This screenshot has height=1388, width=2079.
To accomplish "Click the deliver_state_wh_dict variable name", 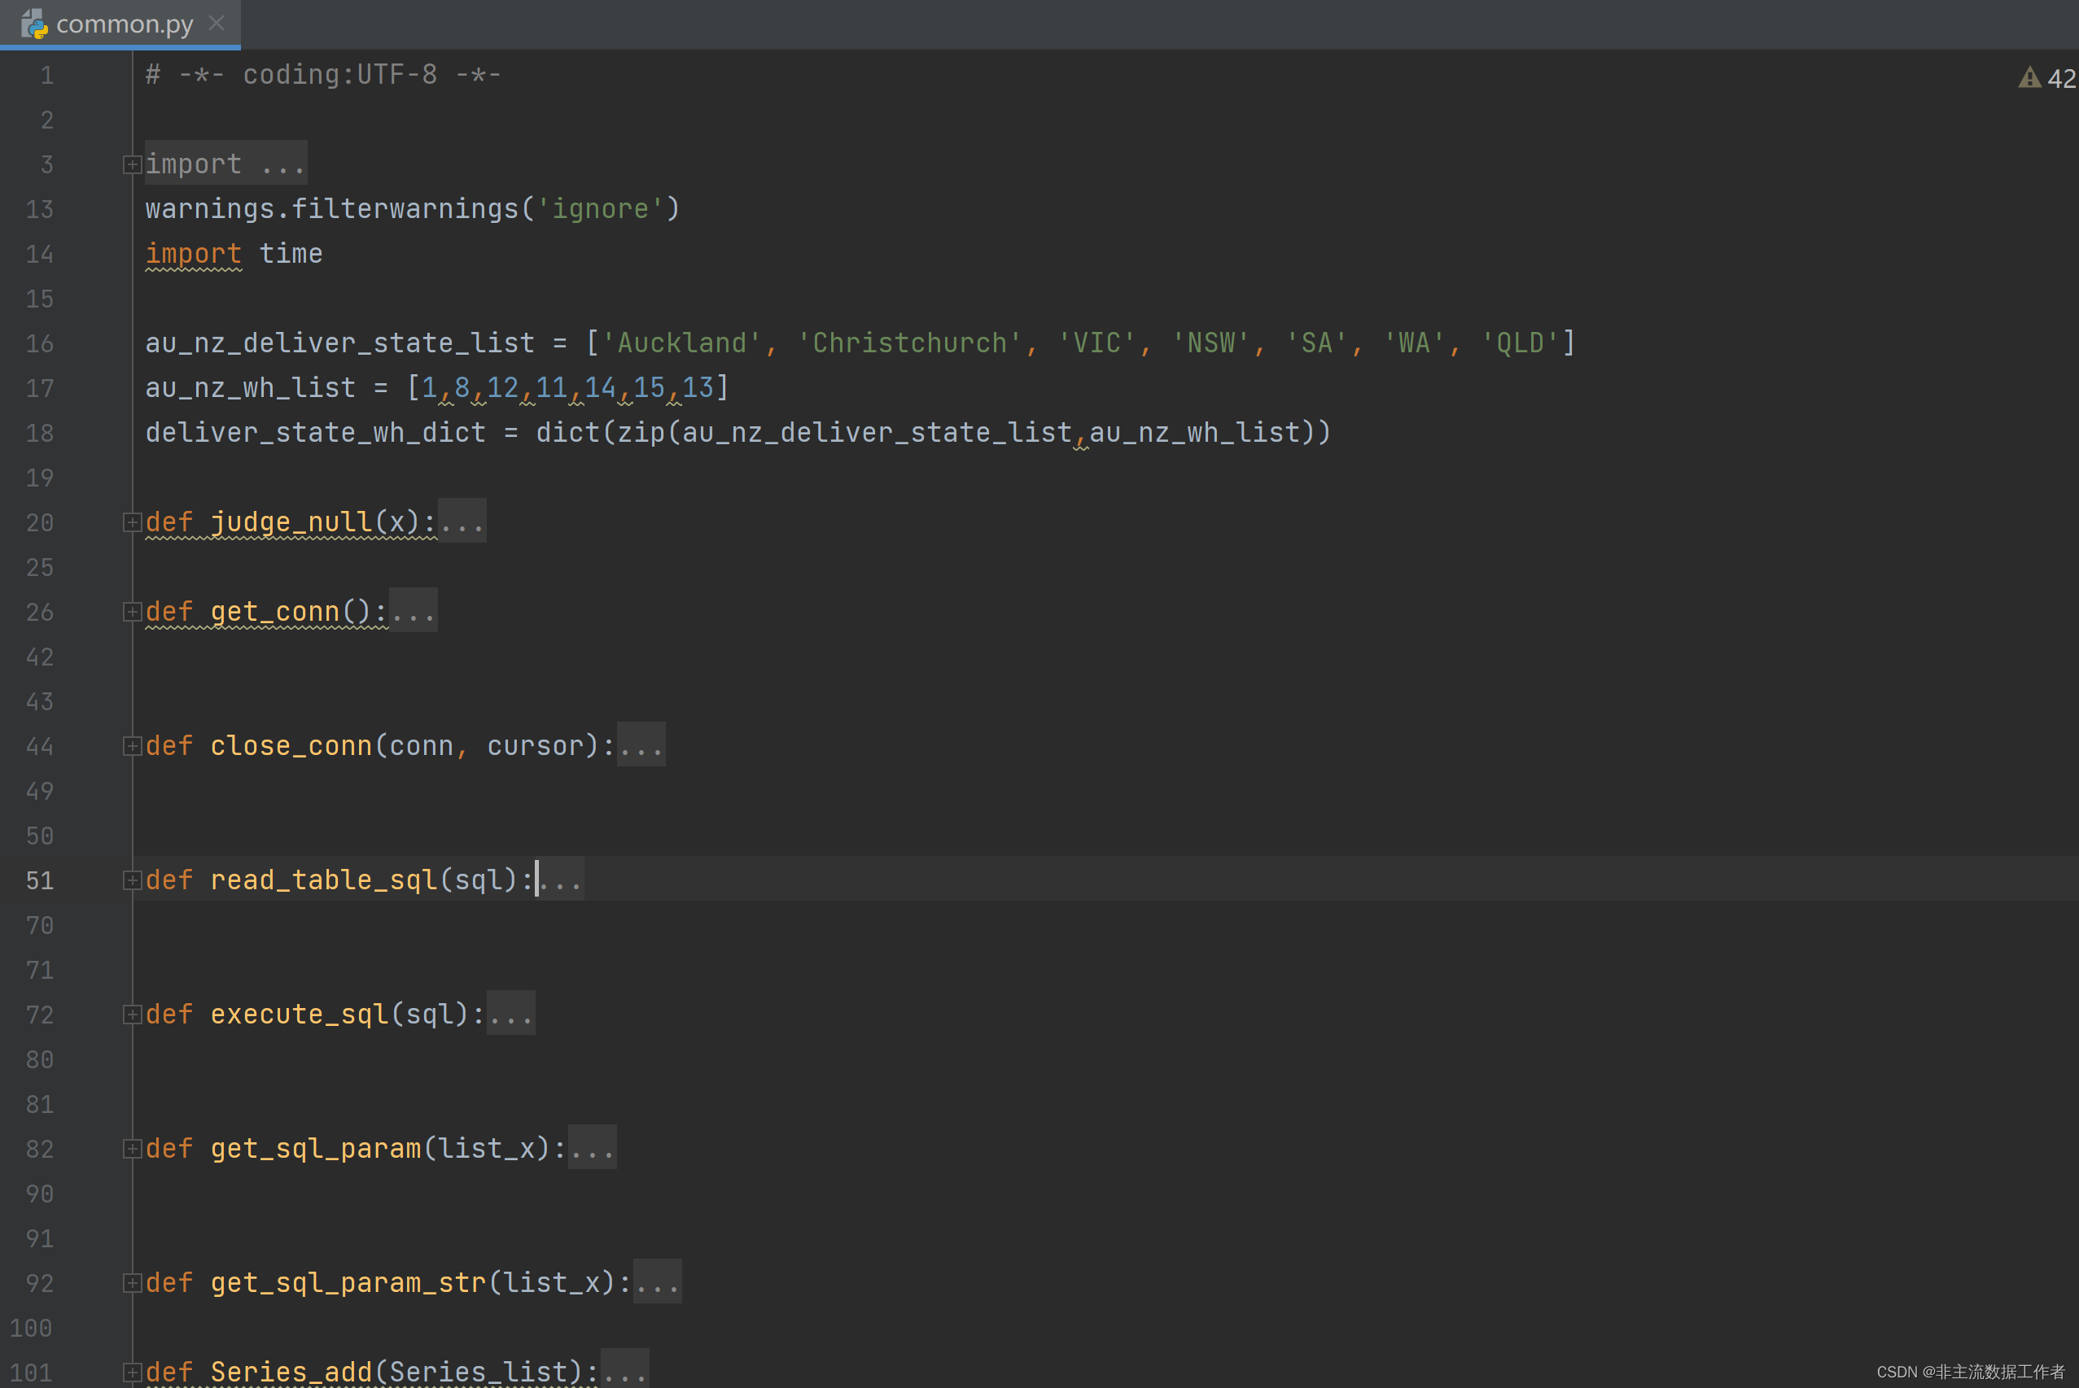I will (315, 433).
